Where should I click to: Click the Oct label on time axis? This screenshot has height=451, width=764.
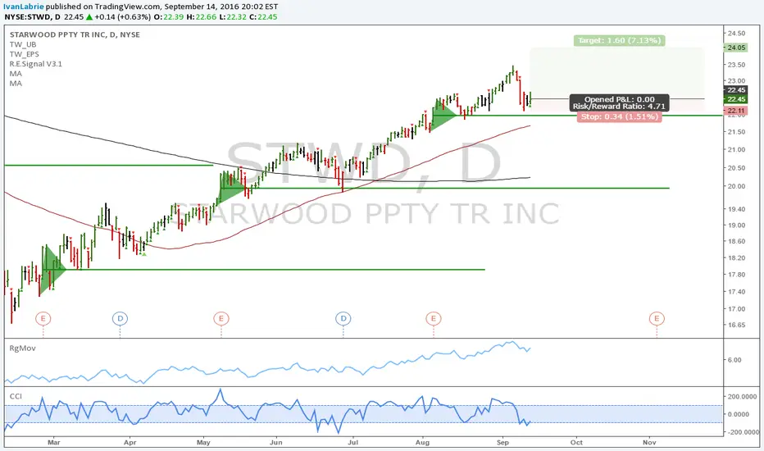(576, 442)
